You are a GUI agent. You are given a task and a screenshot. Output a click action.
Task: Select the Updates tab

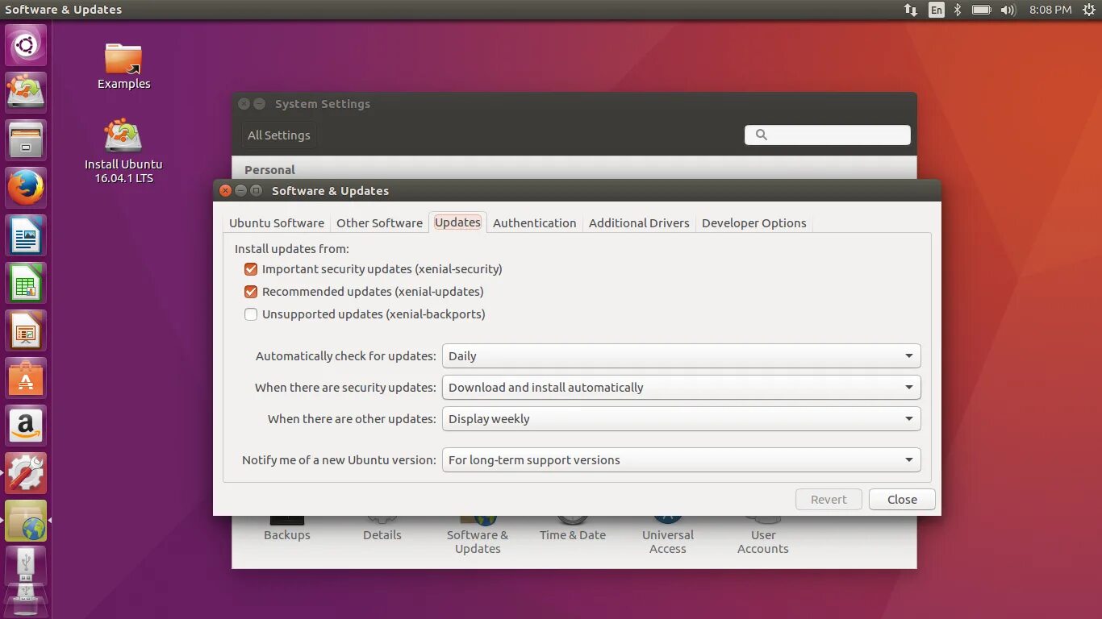(457, 222)
